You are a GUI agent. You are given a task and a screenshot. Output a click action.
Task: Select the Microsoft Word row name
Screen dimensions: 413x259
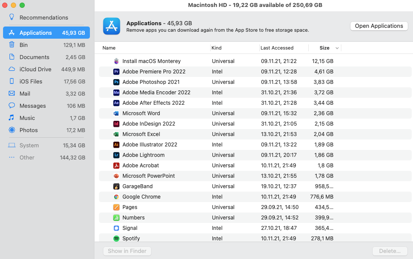(x=141, y=113)
